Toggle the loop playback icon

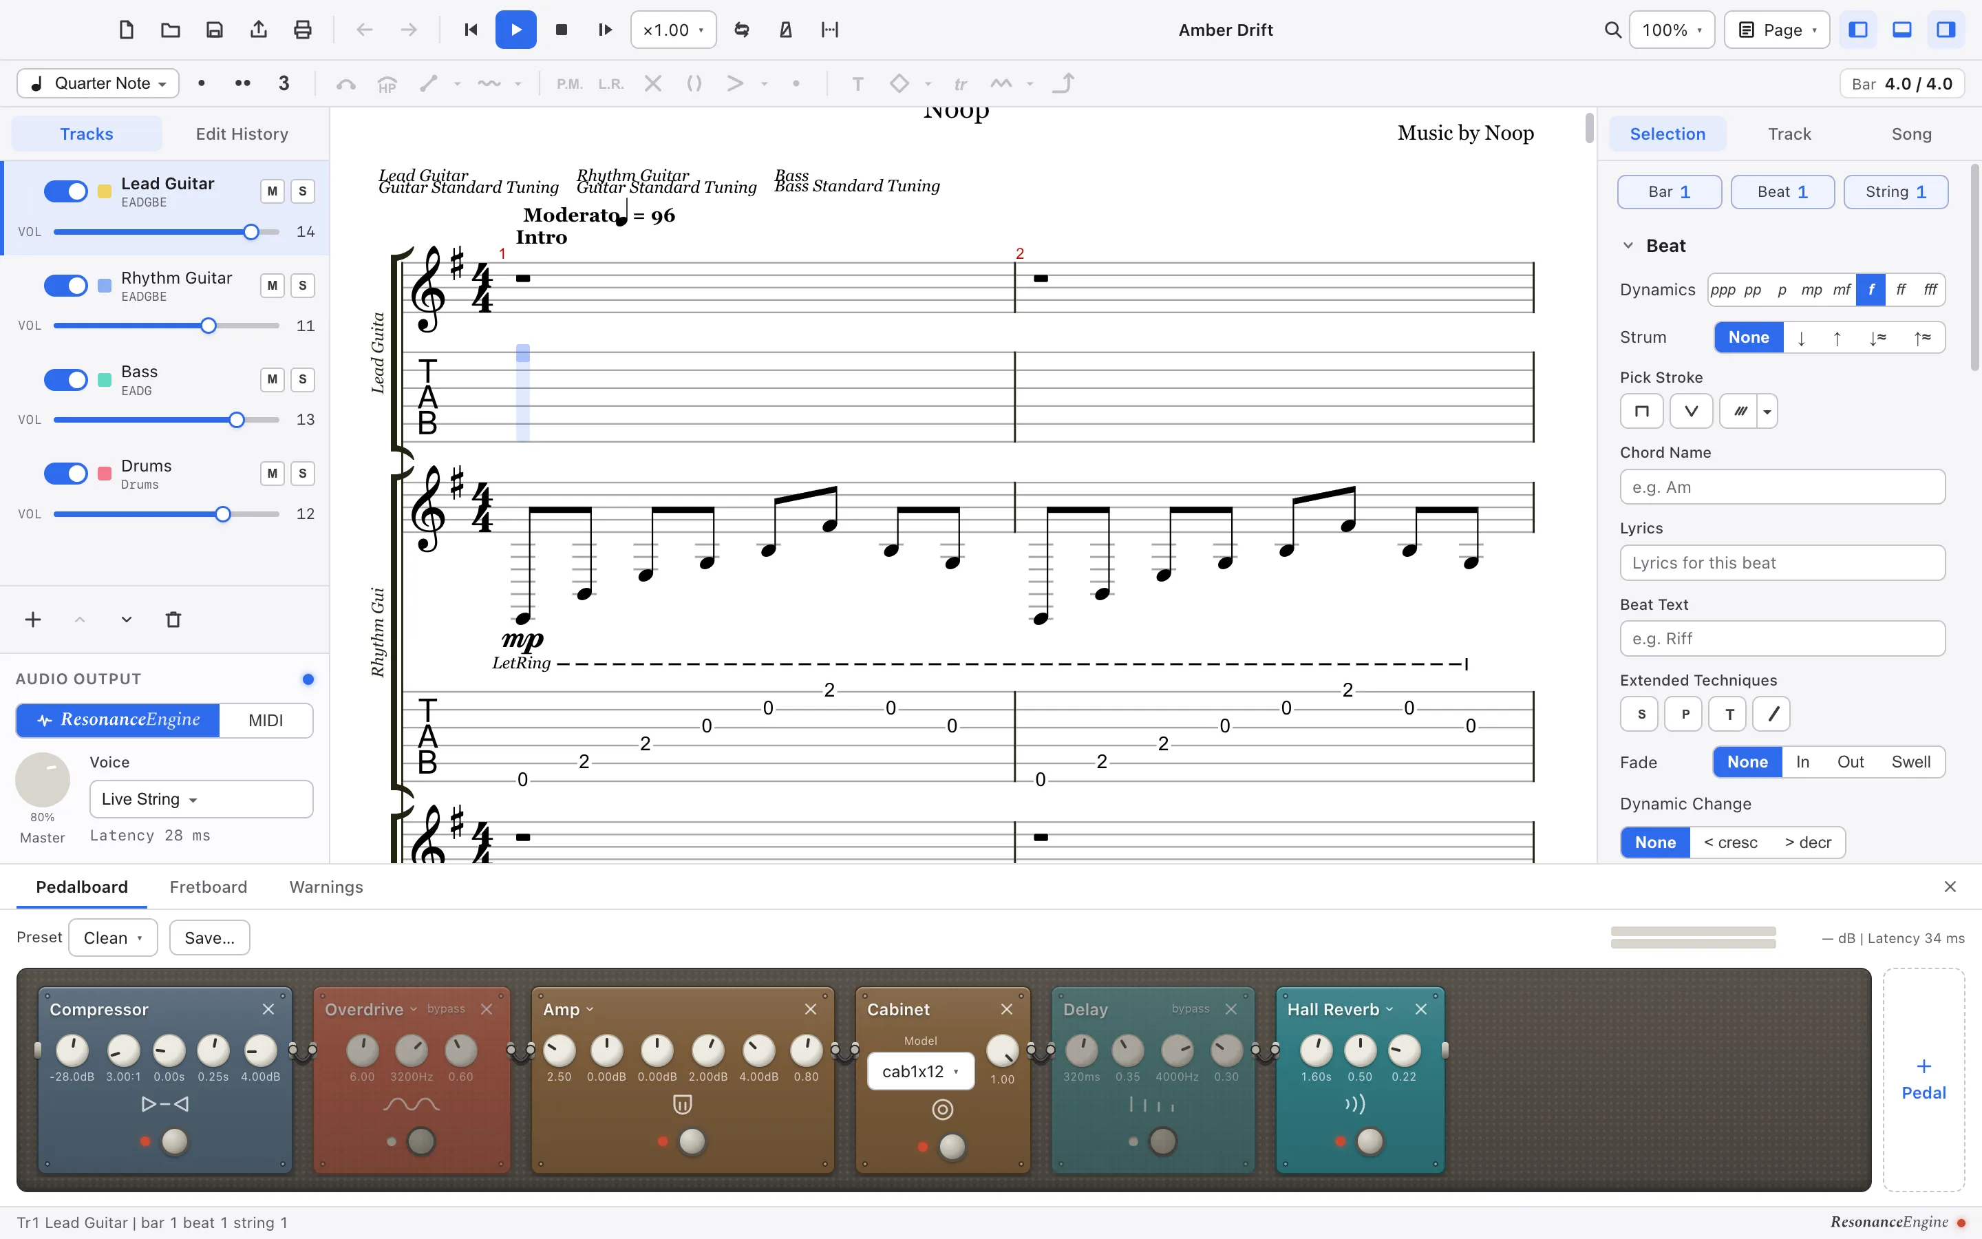[x=741, y=30]
